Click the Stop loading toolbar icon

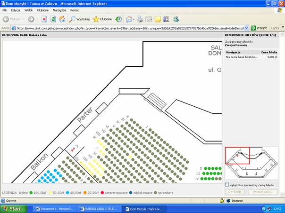click(x=44, y=19)
